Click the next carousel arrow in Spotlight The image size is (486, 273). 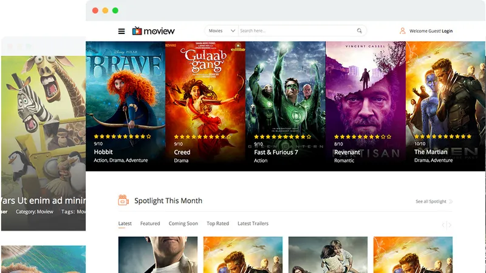tap(450, 224)
